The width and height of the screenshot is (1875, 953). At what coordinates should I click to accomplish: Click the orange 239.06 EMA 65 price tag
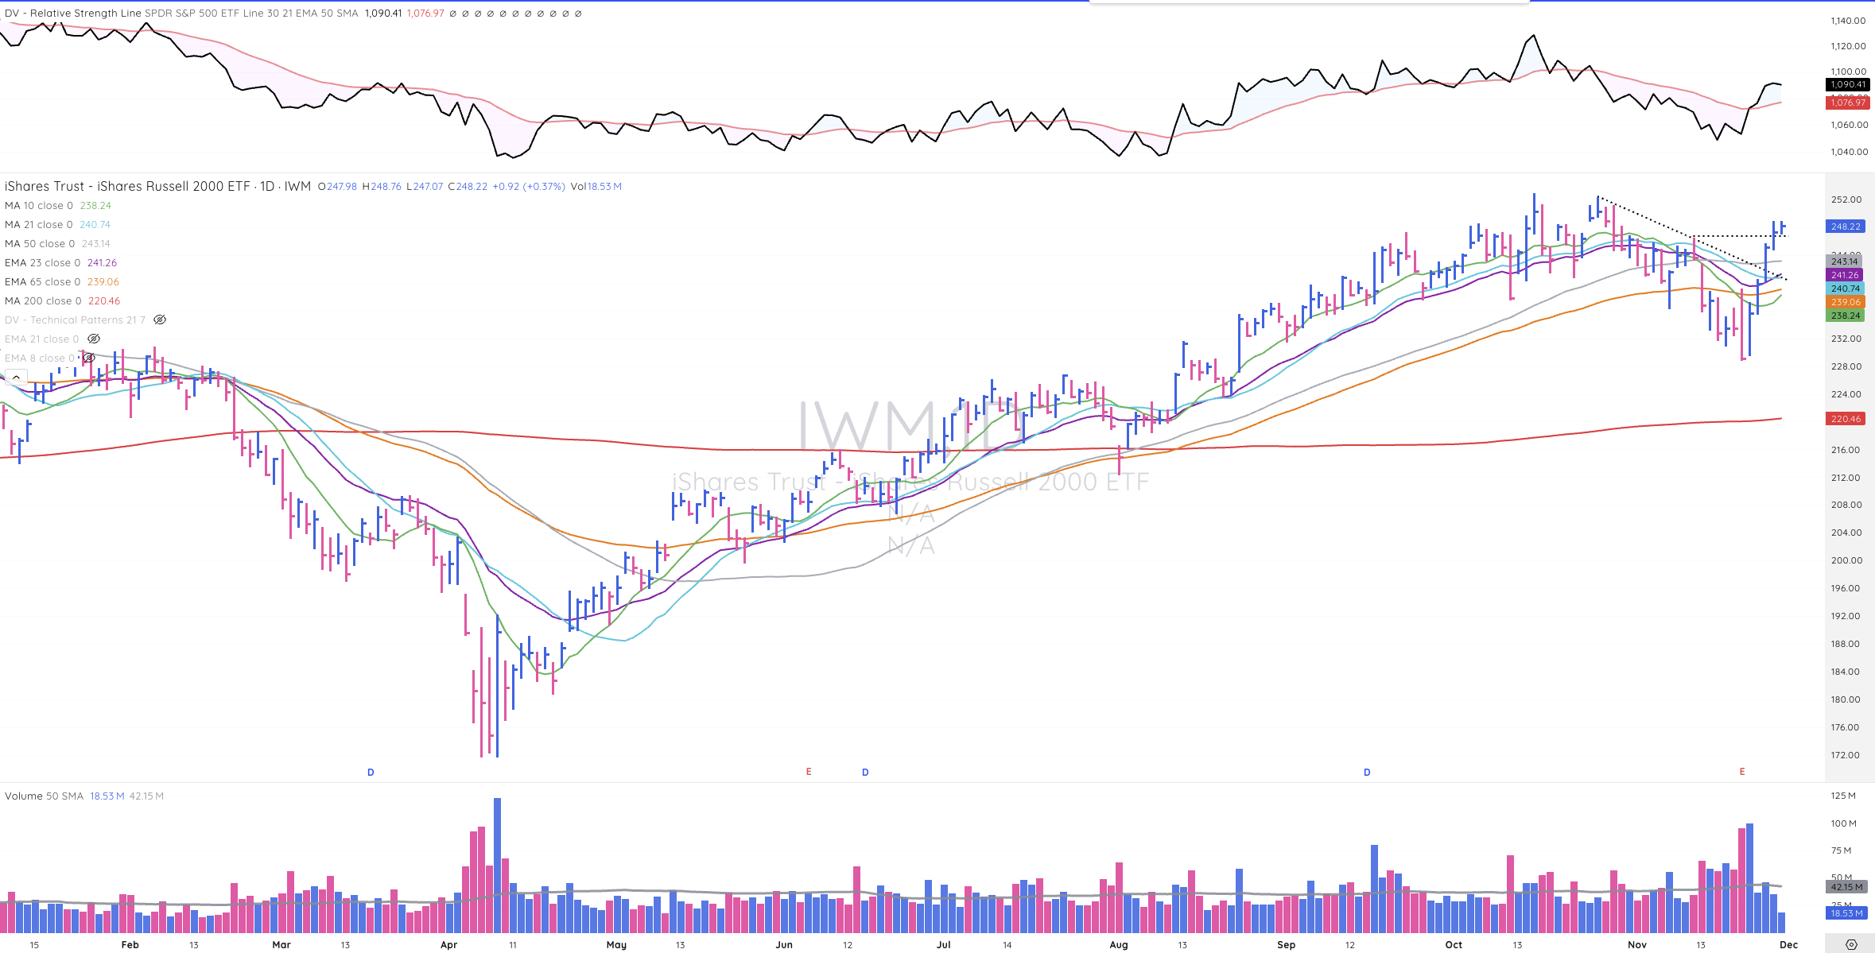(1846, 302)
